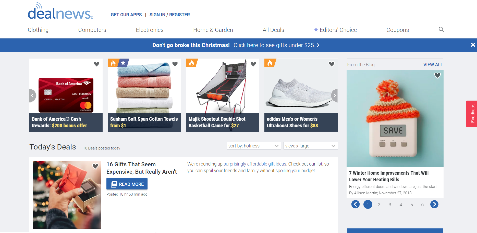Click the flame badge on Majik Basketball Game
This screenshot has height=233, width=477.
(x=192, y=63)
